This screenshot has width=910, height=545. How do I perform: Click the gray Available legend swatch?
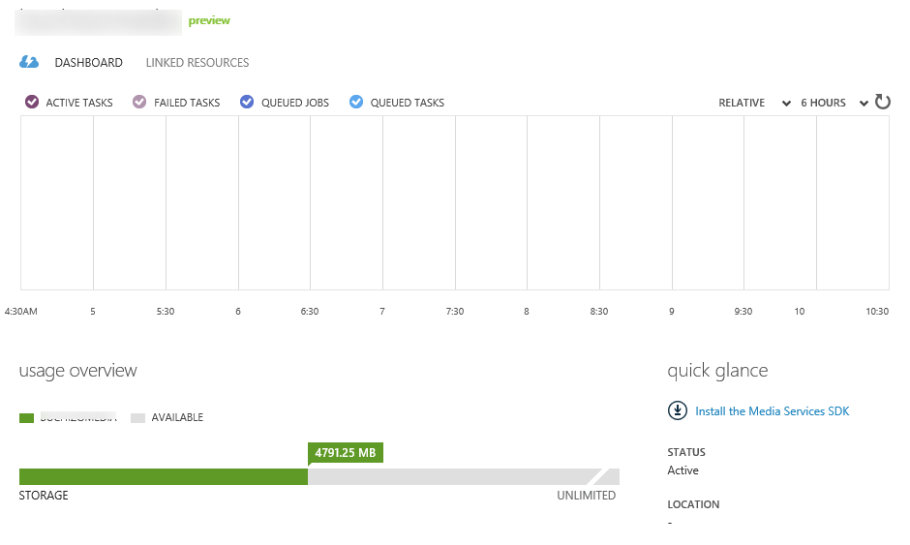(x=137, y=418)
